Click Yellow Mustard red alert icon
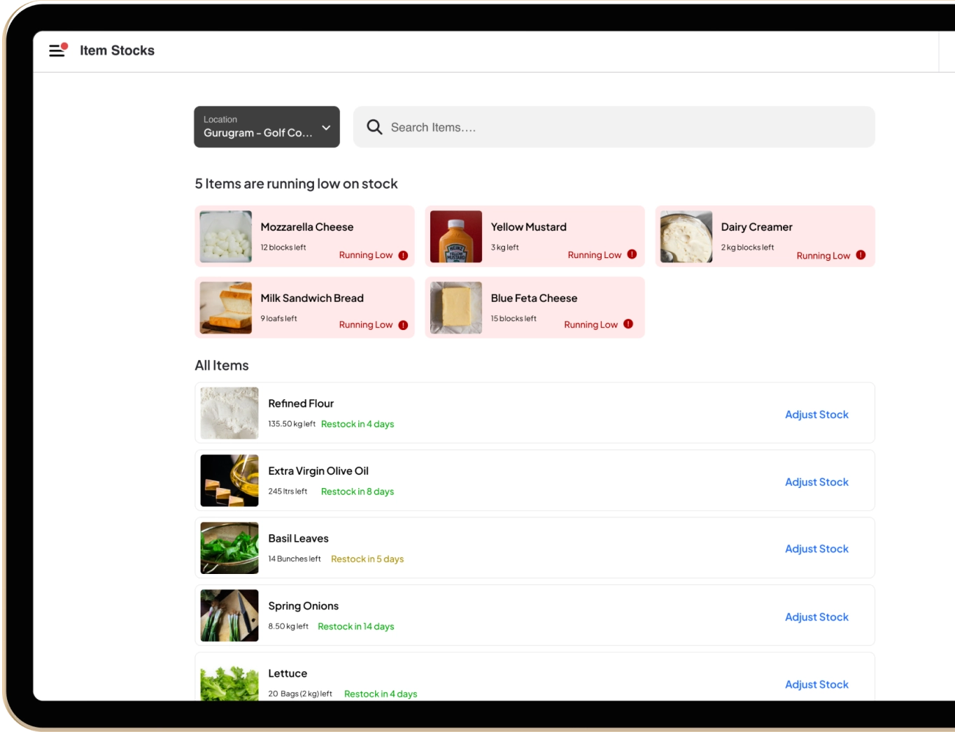Image resolution: width=955 pixels, height=732 pixels. 632,254
